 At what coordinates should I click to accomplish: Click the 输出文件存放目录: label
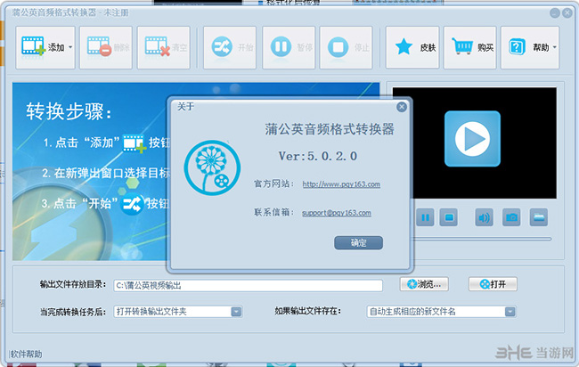[73, 284]
